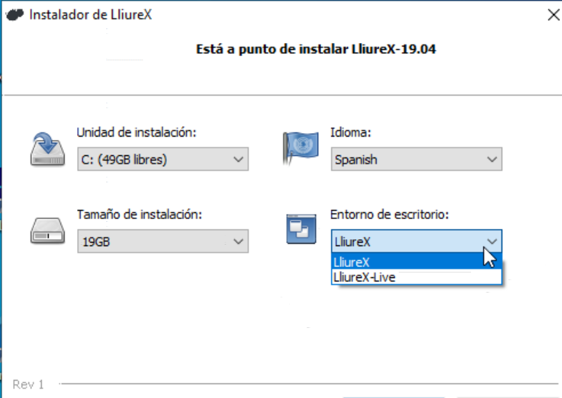Viewport: 562px width, 398px height.
Task: Choose LliureX-Live from the dropdown list
Action: 416,277
